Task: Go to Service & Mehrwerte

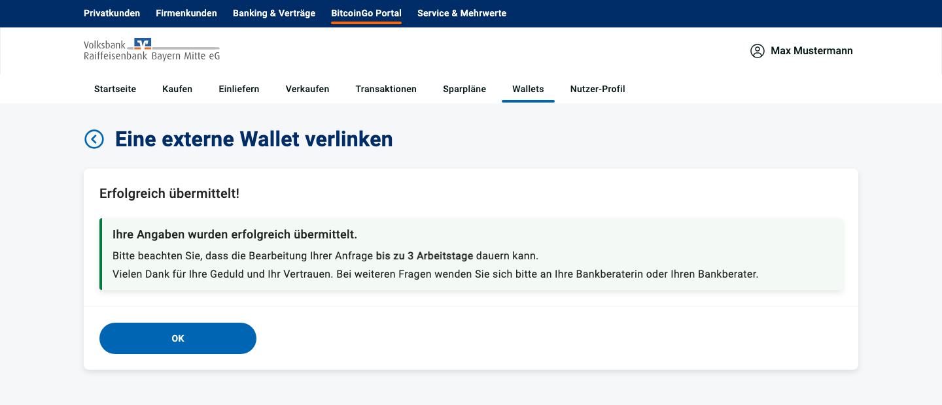Action: (462, 13)
